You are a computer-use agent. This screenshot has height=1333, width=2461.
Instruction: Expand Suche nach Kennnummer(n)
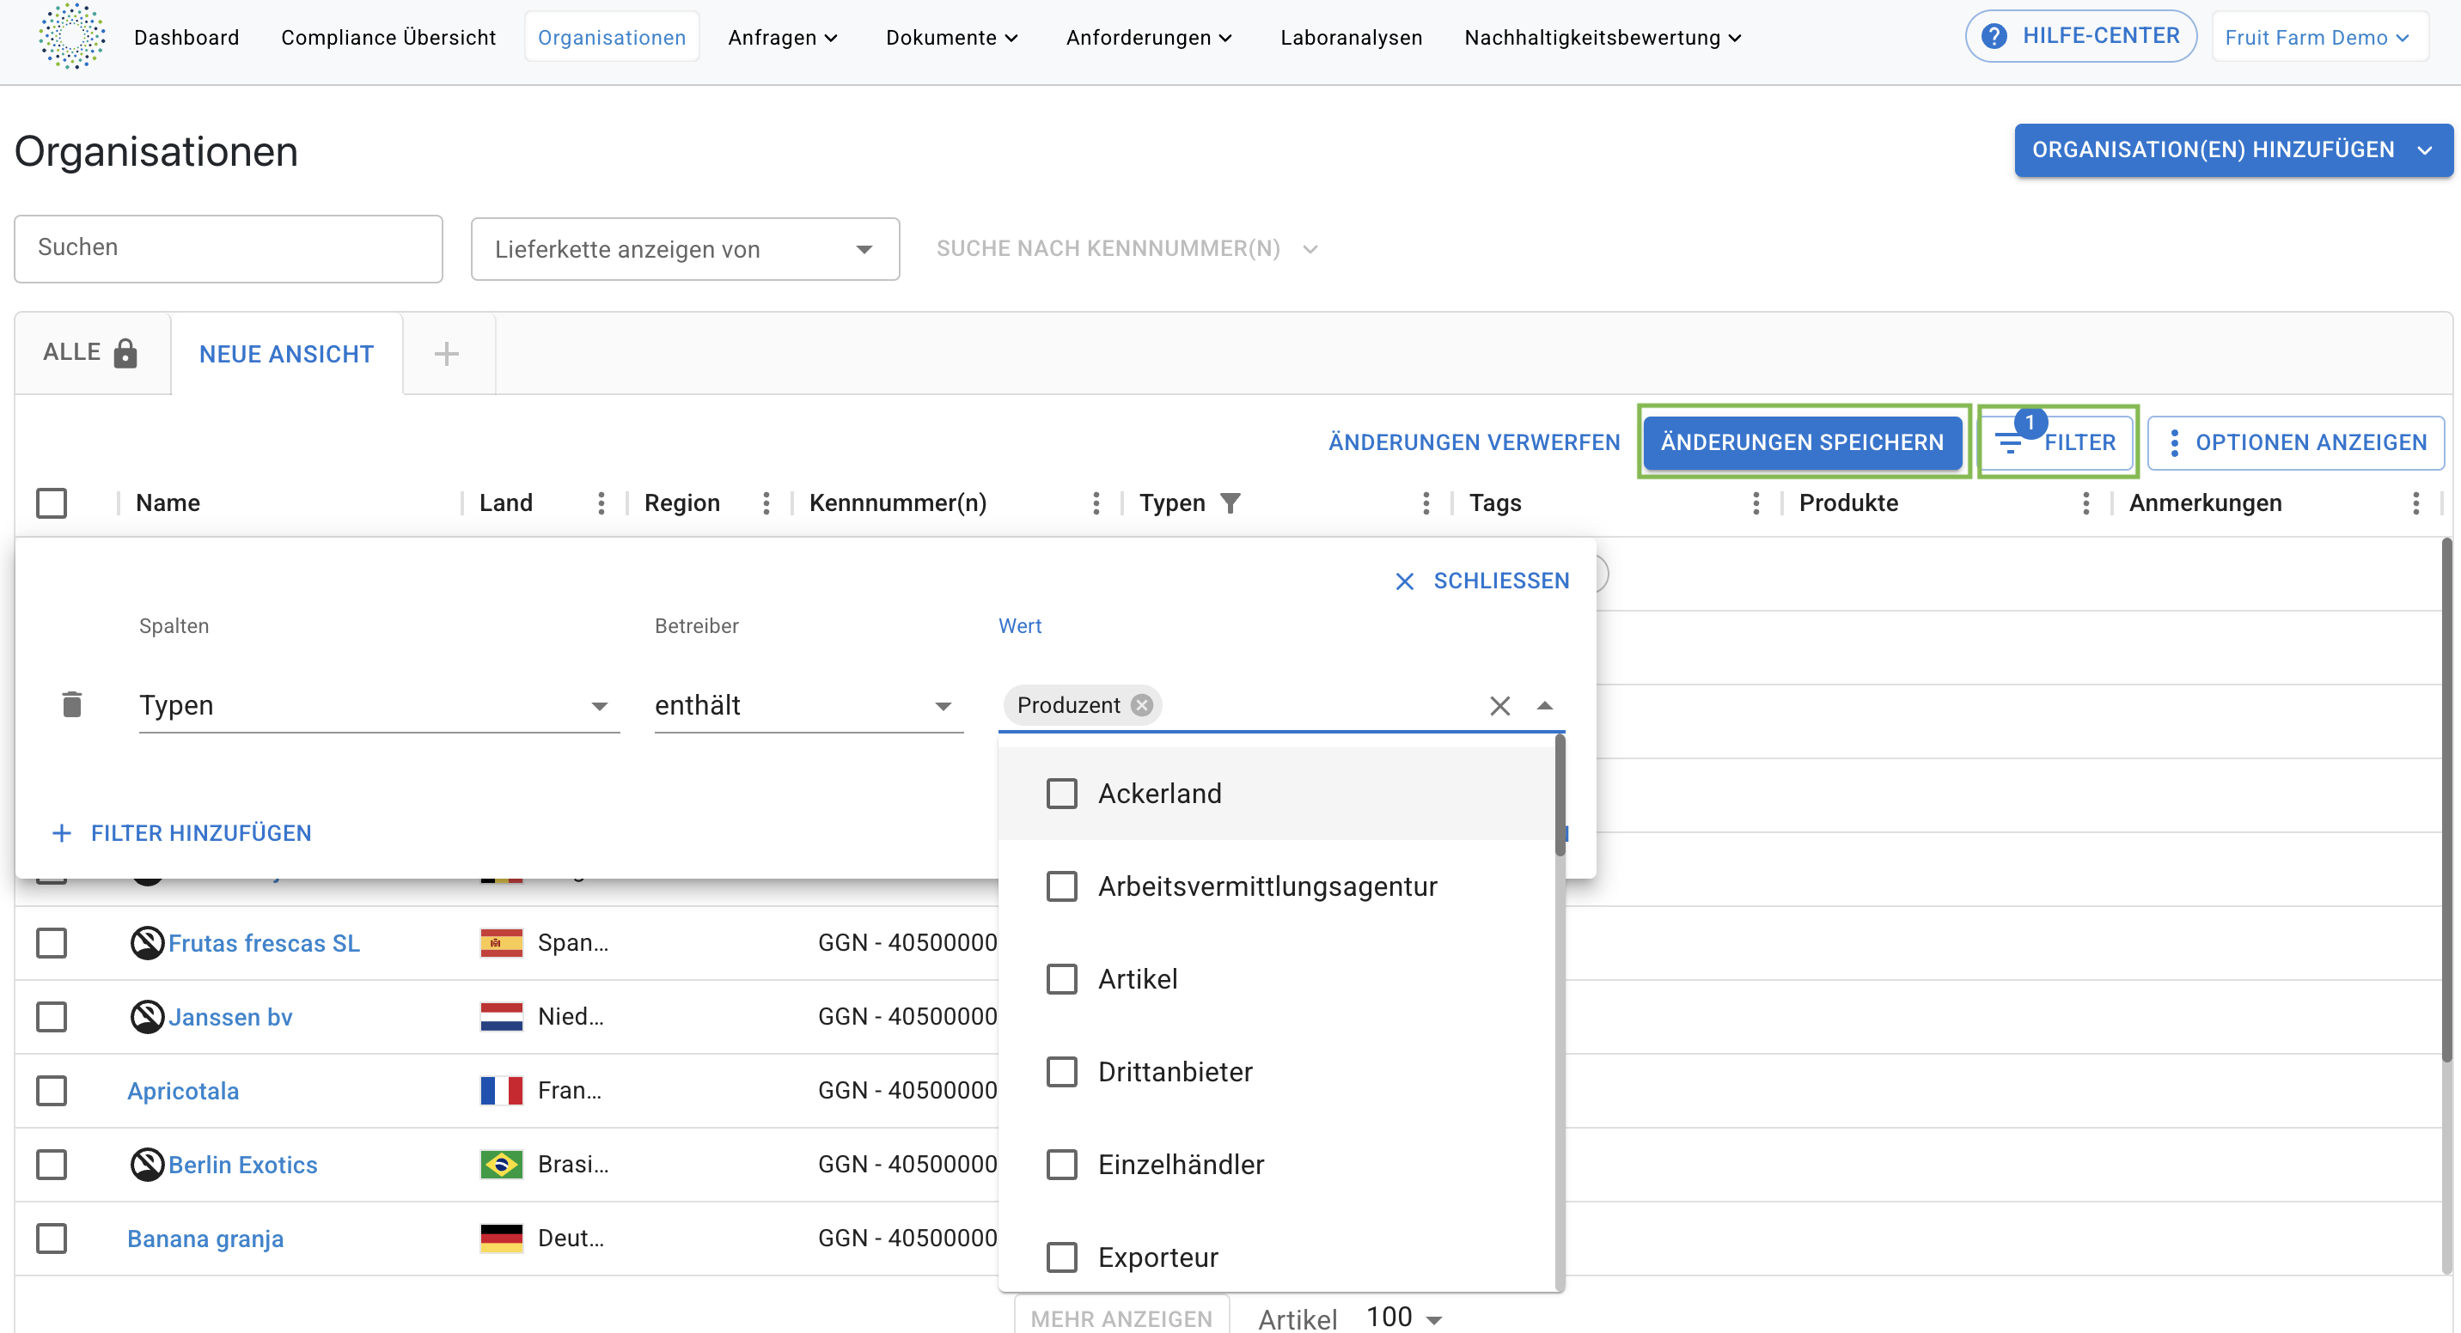coord(1127,248)
